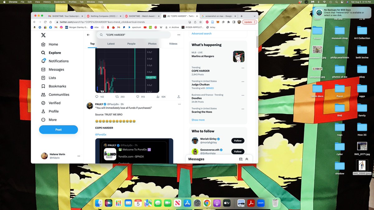
Task: Switch to the Latest tab
Action: point(111,44)
